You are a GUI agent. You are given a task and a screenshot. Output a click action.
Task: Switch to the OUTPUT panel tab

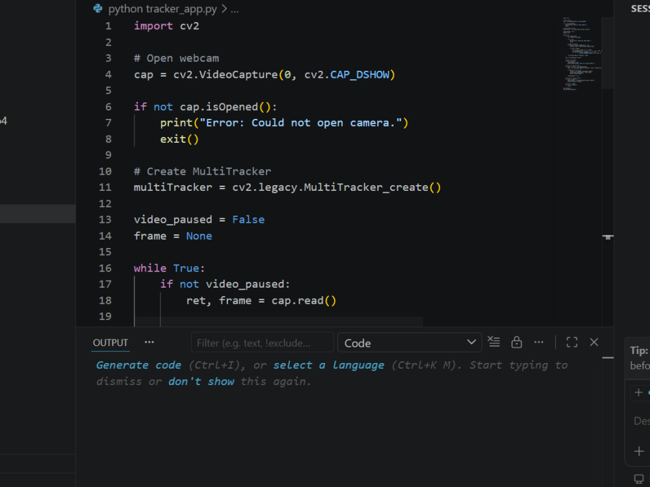point(110,343)
